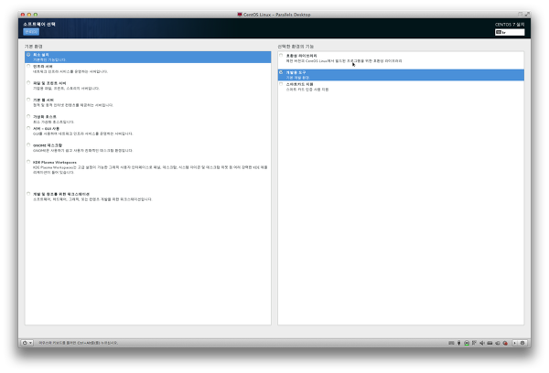Click the 기본 개발 환경 description of 개발용 도구
The height and width of the screenshot is (373, 549).
(x=297, y=78)
